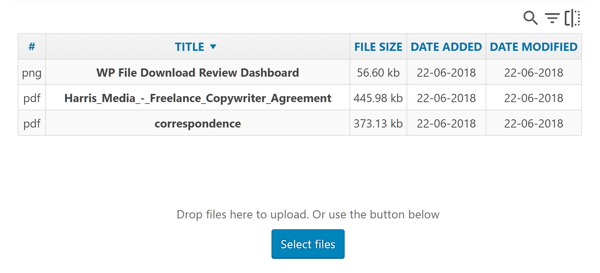
Task: Click the column display icon
Action: point(572,18)
